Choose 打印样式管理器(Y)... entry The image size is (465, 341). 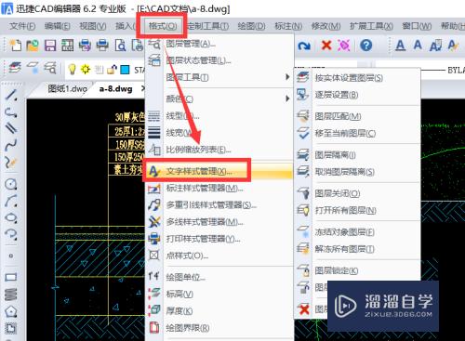[x=219, y=239]
